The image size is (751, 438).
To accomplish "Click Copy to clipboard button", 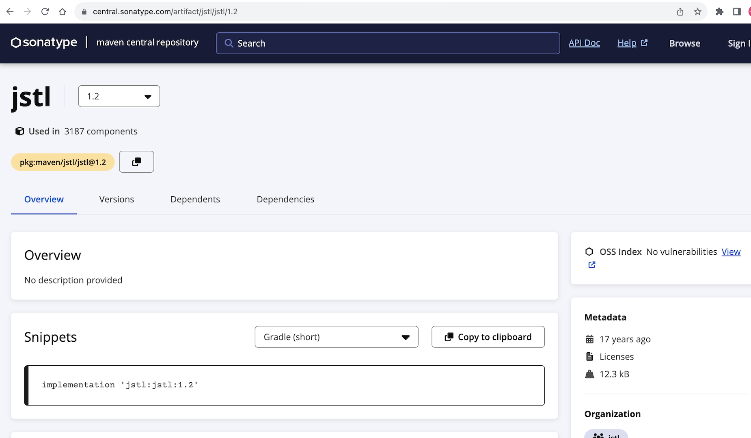I will (488, 337).
